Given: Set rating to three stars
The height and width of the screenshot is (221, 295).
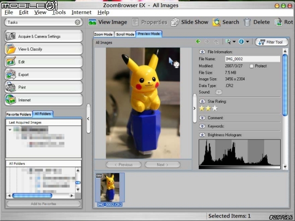Looking at the screenshot, I should tap(215, 109).
